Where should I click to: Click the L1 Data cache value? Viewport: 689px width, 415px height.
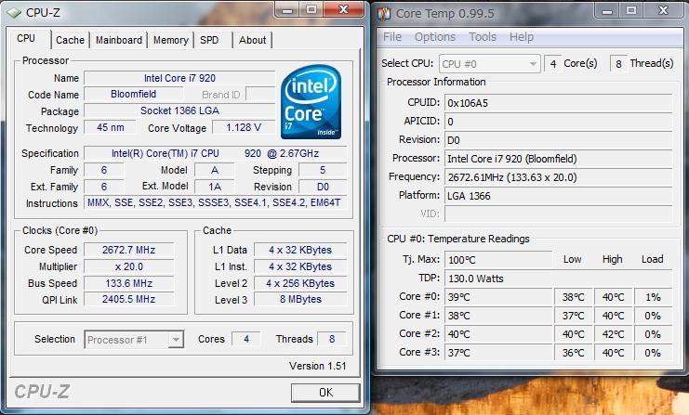point(300,250)
